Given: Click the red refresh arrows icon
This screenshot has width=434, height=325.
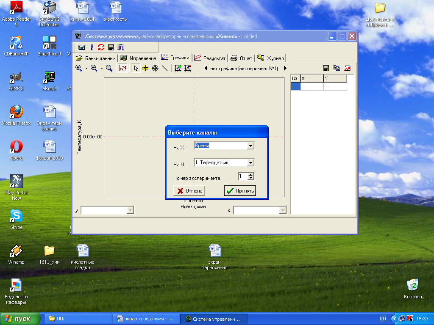Looking at the screenshot, I should coord(101,47).
